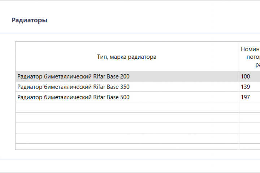Select the Rifar Base 200 radiator row
Viewport: 260px width, 173px height.
[138, 76]
